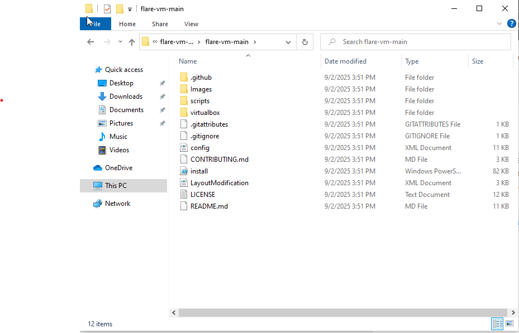Image resolution: width=519 pixels, height=333 pixels.
Task: Expand the chevron after flare-vm-main breadcrumb
Action: coord(255,42)
